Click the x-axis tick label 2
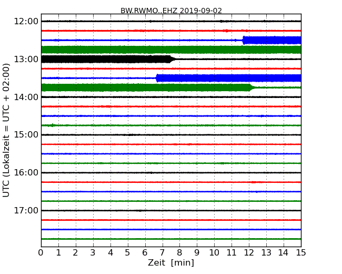This screenshot has width=342, height=274. (75, 253)
